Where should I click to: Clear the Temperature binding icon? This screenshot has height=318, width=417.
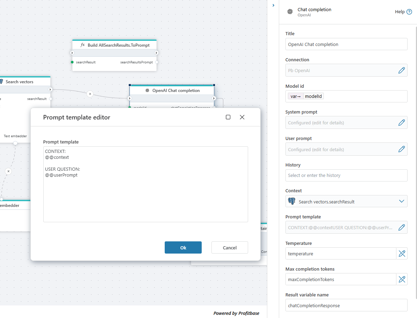click(x=402, y=254)
